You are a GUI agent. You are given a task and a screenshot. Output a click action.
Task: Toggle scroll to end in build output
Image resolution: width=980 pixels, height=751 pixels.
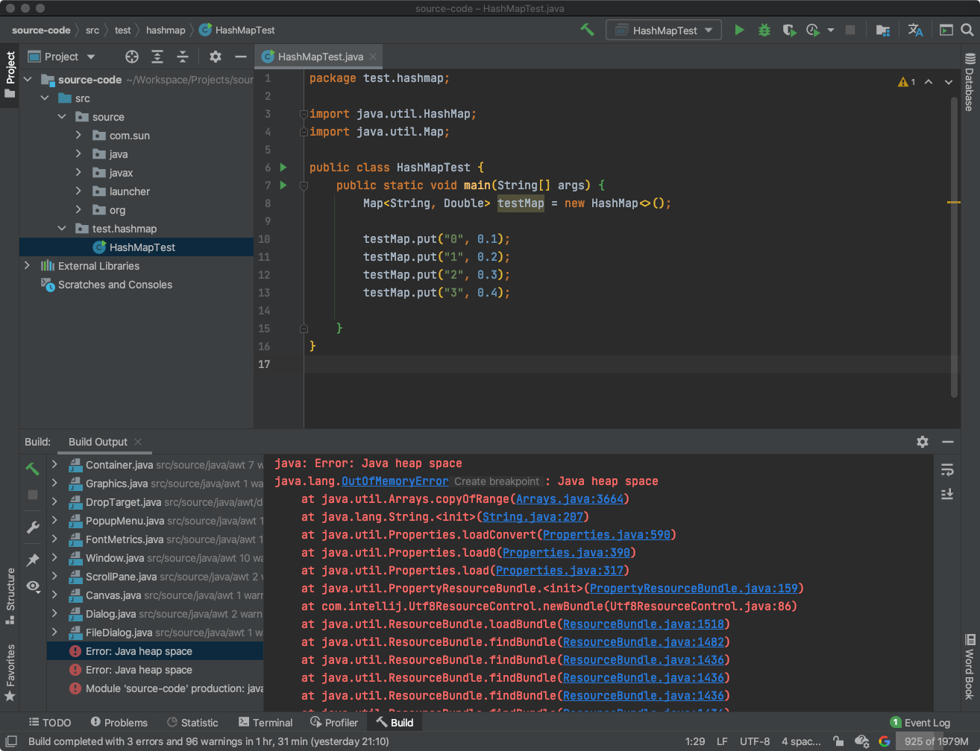coord(947,494)
